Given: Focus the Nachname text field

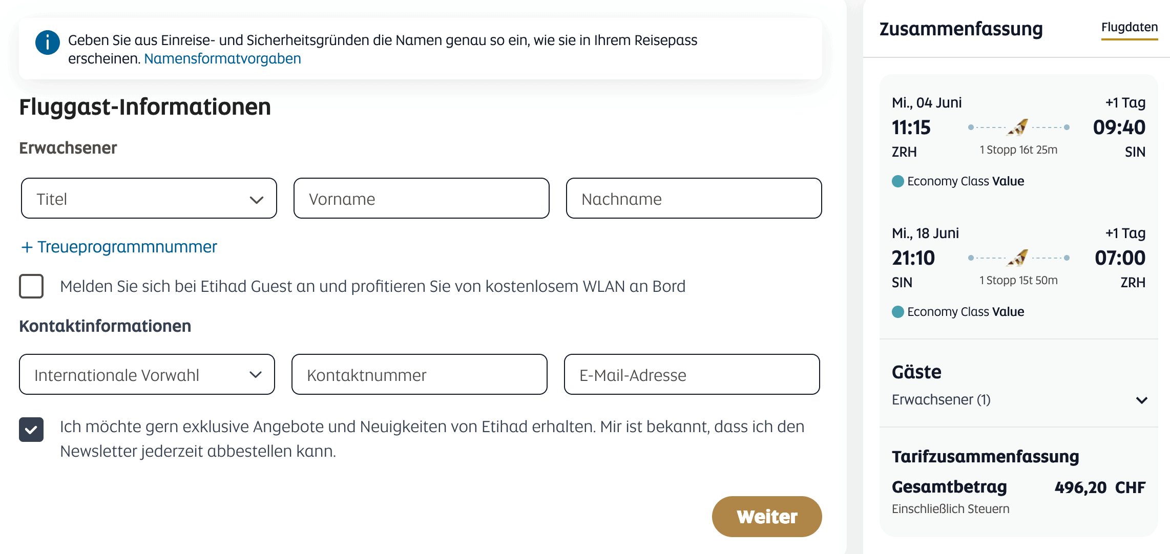Looking at the screenshot, I should tap(694, 199).
